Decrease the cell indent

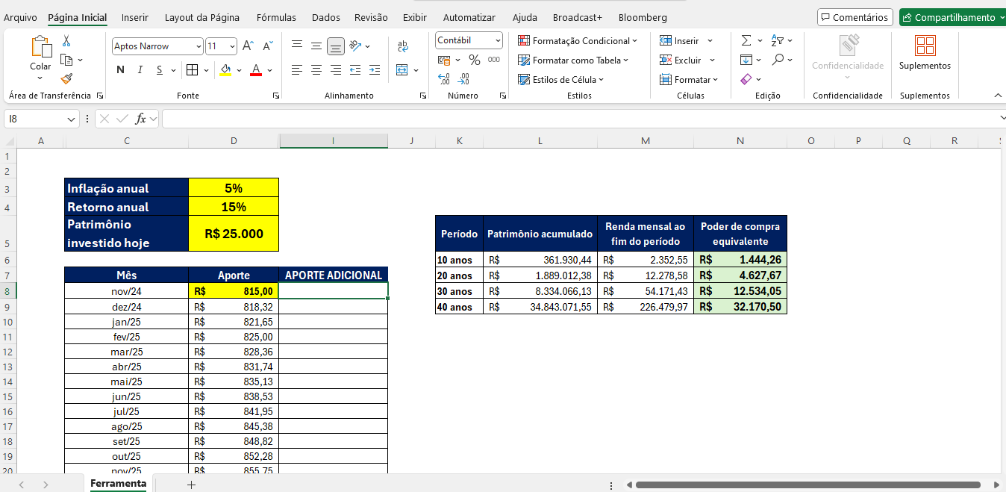coord(356,70)
